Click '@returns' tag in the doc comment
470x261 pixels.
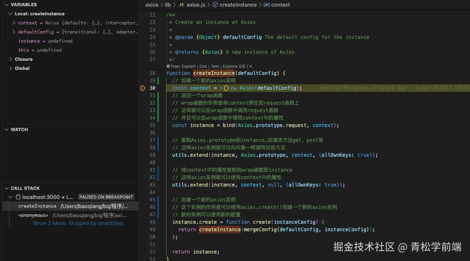point(187,52)
